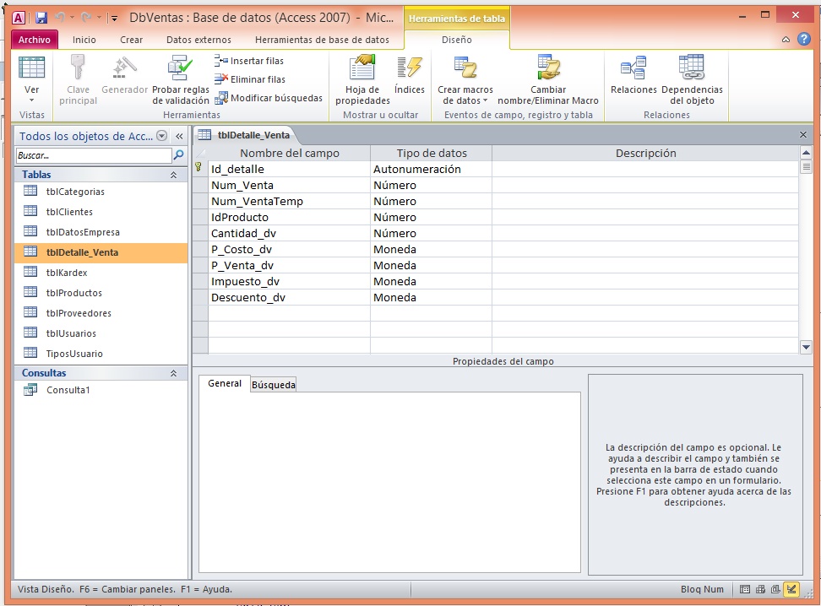Expand the Ver view dropdown
Viewport: 821px width, 606px height.
(31, 100)
